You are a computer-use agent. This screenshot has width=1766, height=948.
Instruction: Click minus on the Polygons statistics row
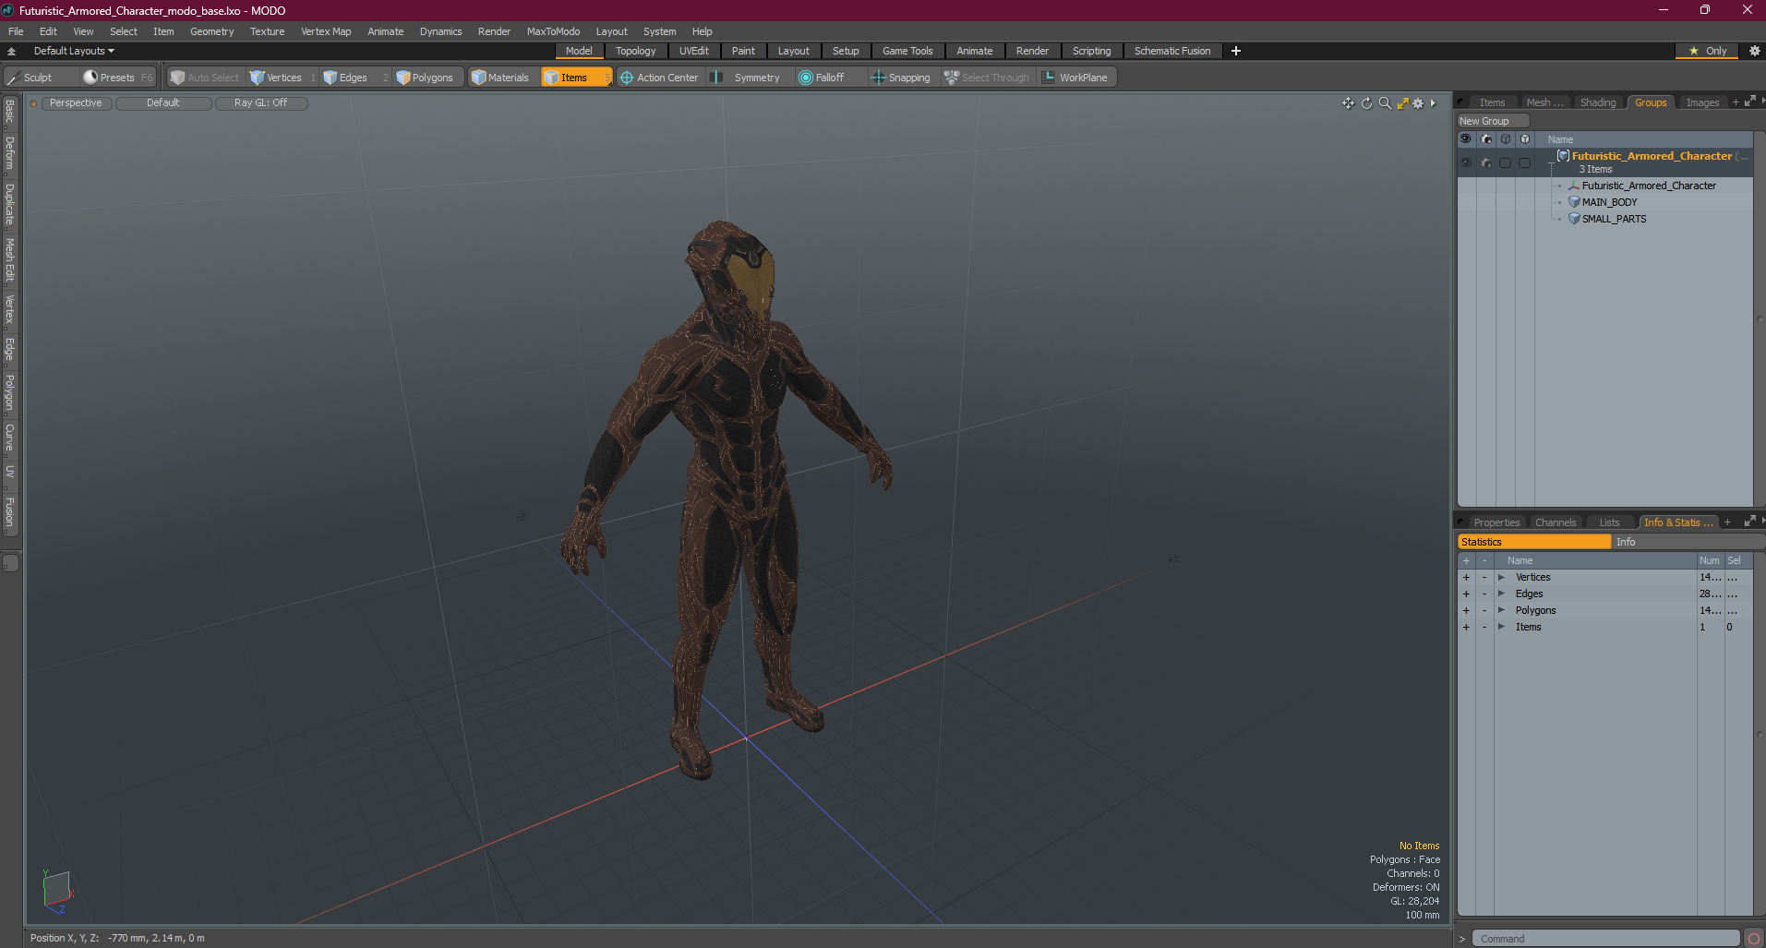(1484, 610)
